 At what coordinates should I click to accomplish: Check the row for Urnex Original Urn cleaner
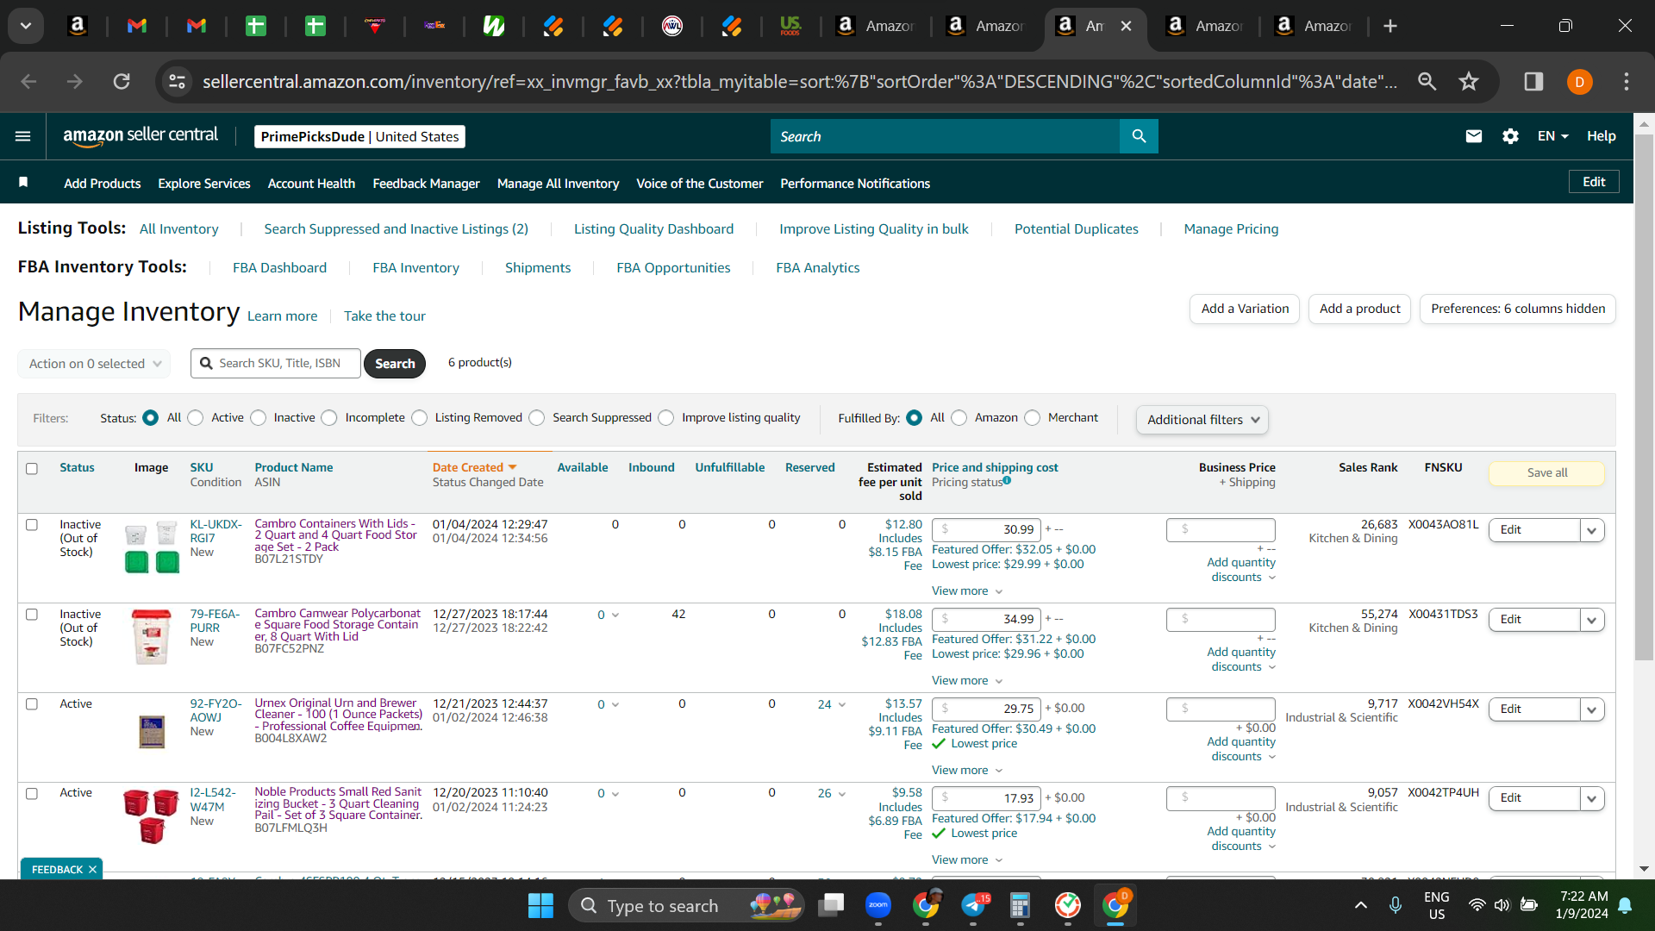(x=32, y=704)
